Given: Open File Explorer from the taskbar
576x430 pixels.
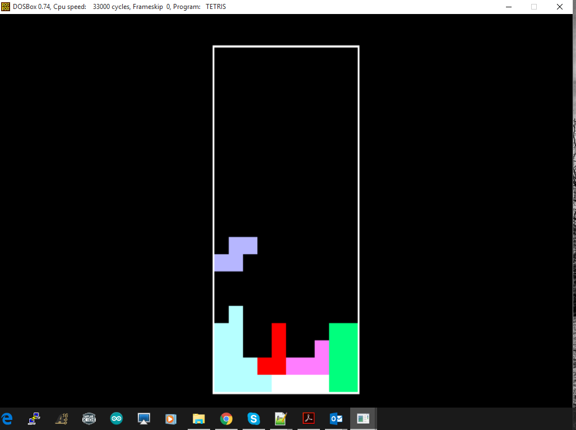Looking at the screenshot, I should click(199, 419).
